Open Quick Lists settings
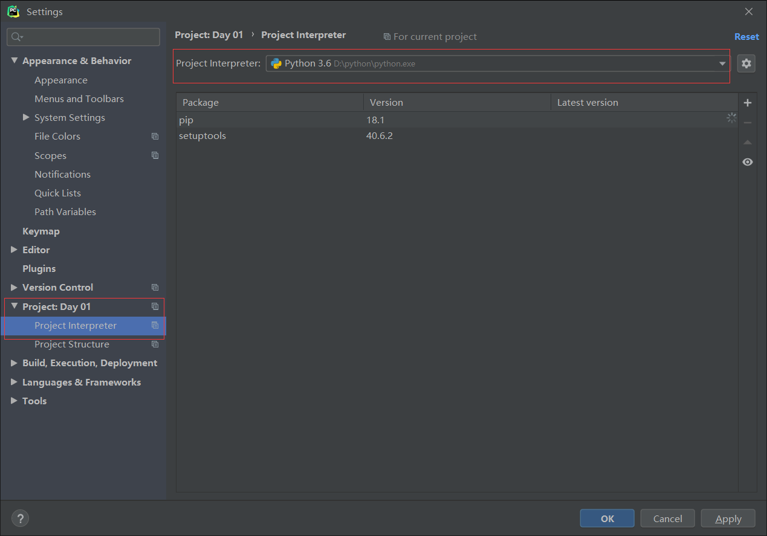767x536 pixels. point(57,193)
